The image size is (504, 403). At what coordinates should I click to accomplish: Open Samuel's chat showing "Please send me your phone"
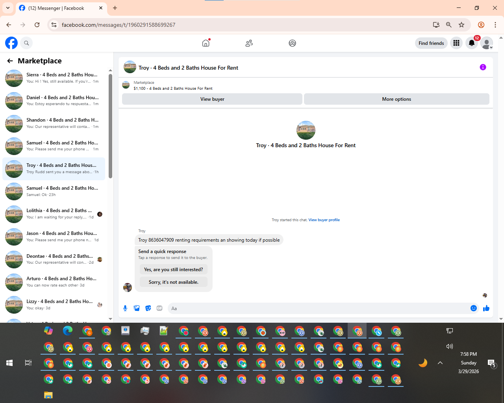[54, 146]
